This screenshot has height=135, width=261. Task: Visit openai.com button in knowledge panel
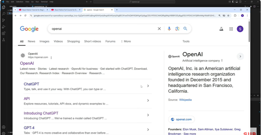click(x=181, y=119)
